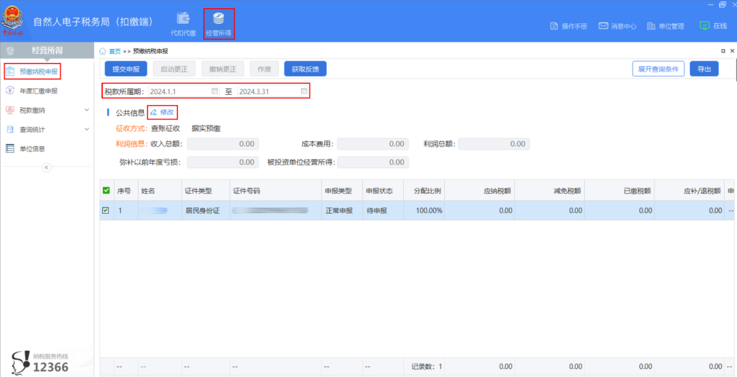Viewport: 737px width, 377px height.
Task: Click the 申报类型 column header
Action: (x=342, y=191)
